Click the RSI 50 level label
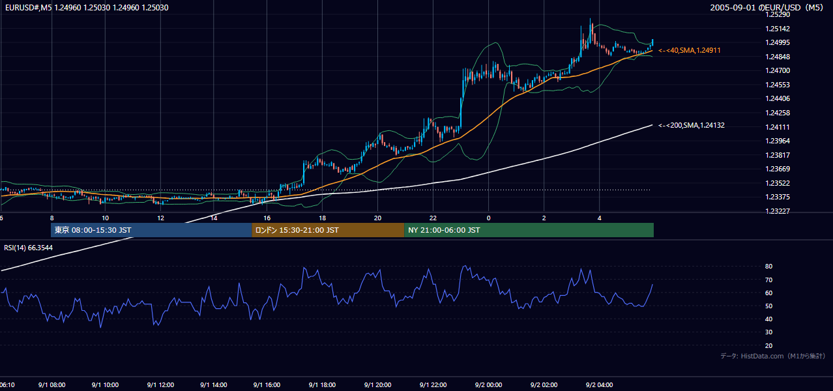 point(768,306)
